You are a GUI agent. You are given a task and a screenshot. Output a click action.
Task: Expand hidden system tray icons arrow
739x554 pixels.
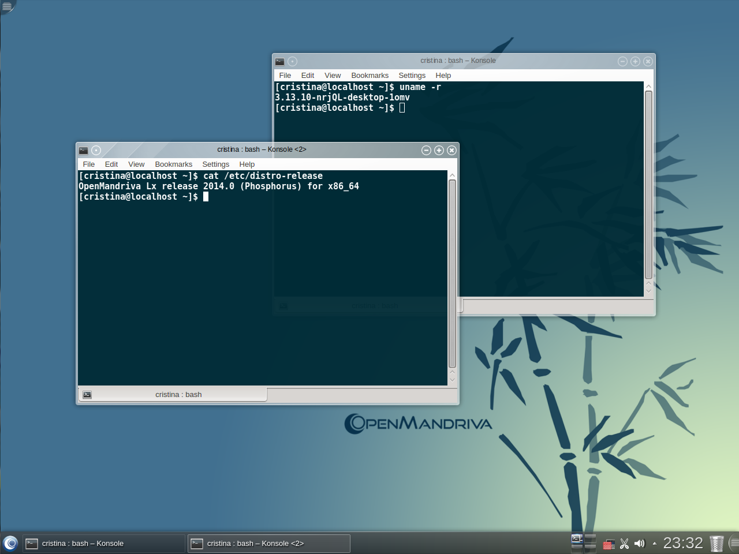[x=654, y=544]
